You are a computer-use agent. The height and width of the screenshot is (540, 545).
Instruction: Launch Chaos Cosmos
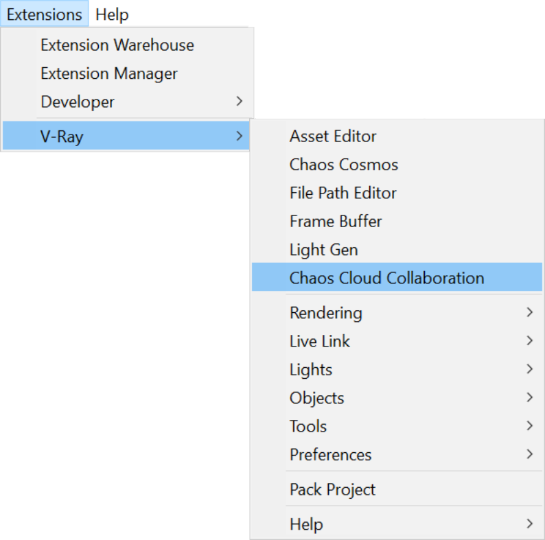[397, 165]
